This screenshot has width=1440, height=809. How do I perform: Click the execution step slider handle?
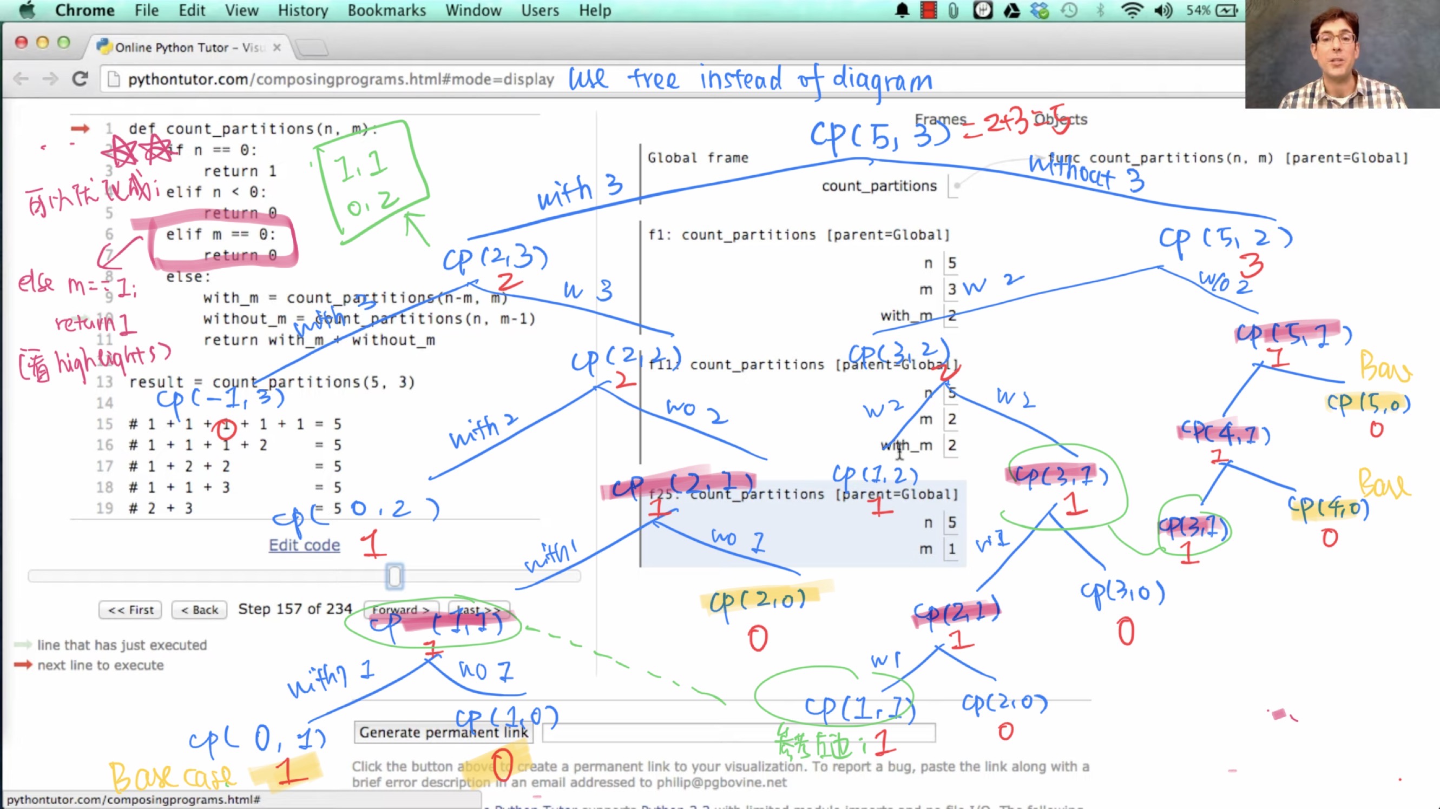pos(394,576)
